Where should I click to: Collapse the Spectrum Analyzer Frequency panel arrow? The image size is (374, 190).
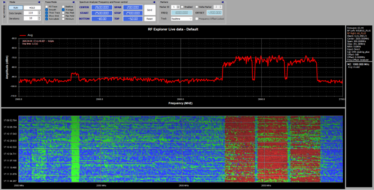pyautogui.click(x=155, y=2)
